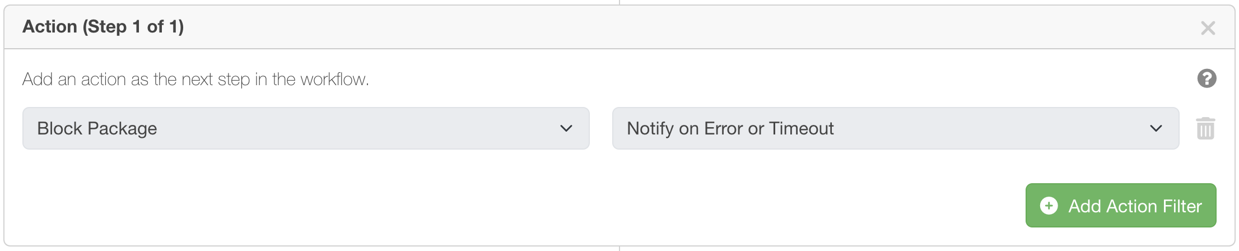Delete the Block Package action row
This screenshot has width=1239, height=251.
(x=1205, y=128)
